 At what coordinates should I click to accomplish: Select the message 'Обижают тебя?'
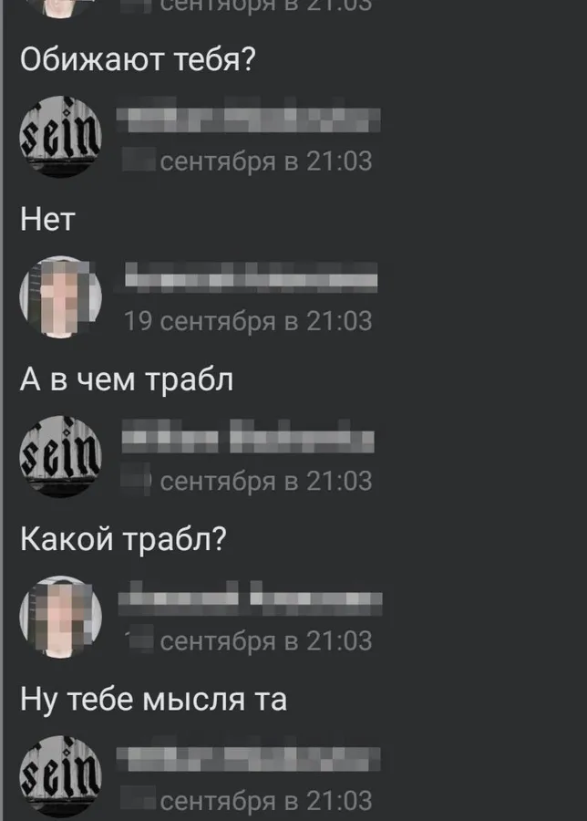pyautogui.click(x=138, y=58)
